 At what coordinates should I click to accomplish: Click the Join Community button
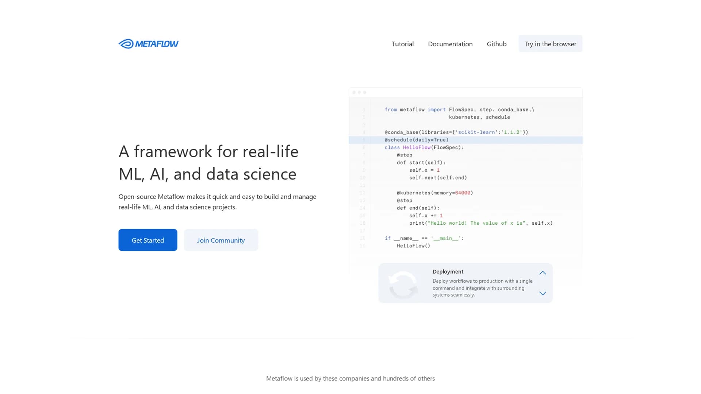pyautogui.click(x=221, y=240)
